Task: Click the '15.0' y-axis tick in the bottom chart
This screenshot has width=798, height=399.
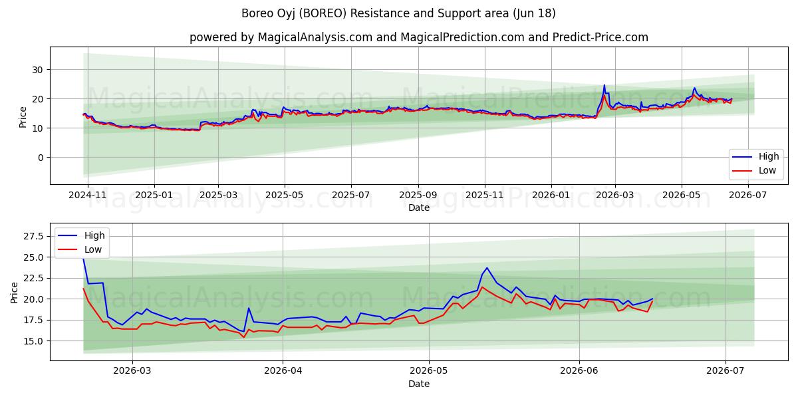Action: coord(33,341)
